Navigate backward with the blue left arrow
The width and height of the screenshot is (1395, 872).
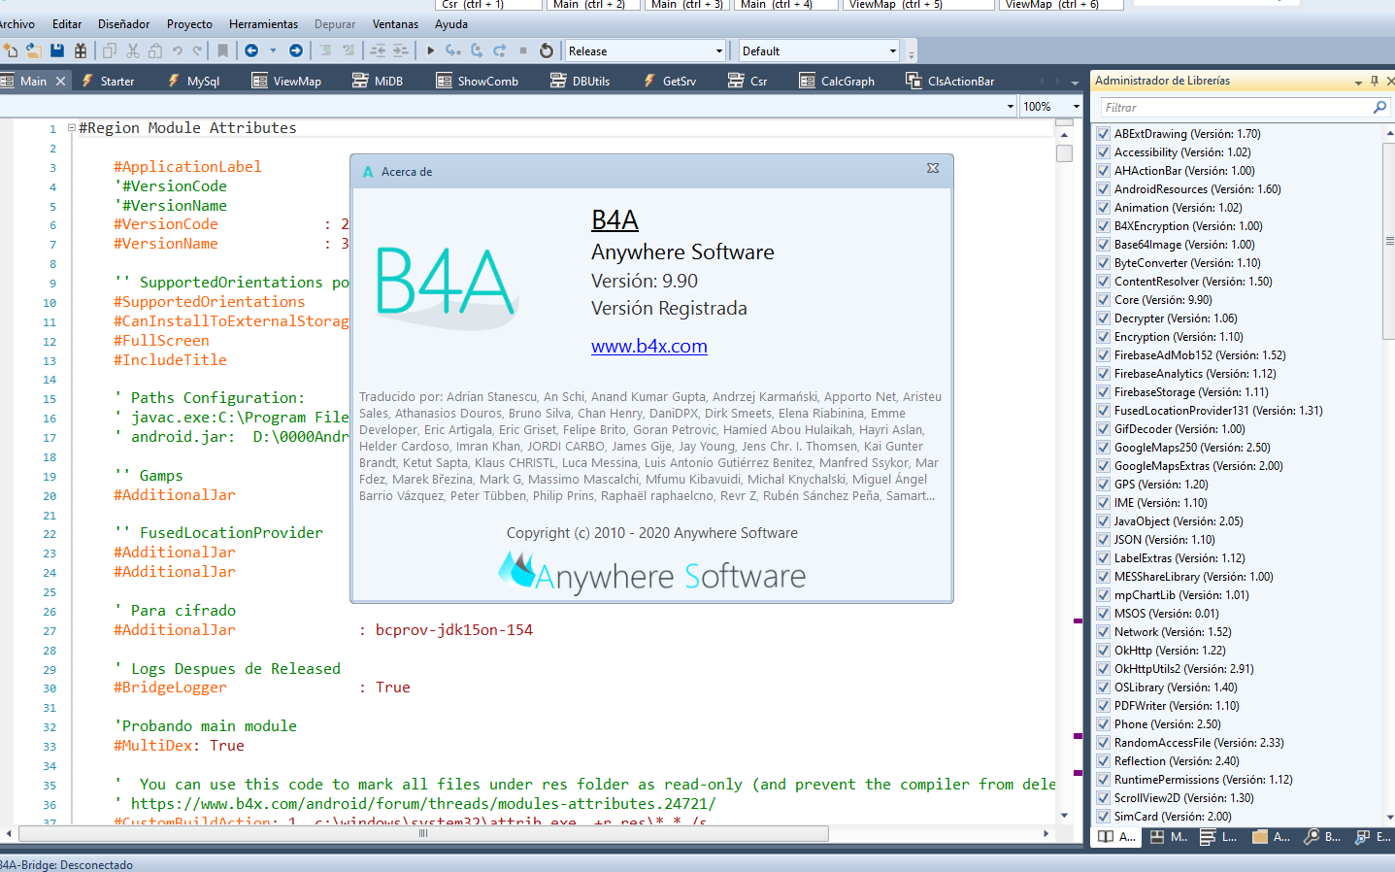point(251,50)
